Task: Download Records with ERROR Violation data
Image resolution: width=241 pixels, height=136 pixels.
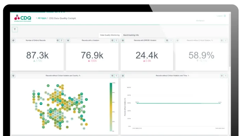Action: coord(171,40)
